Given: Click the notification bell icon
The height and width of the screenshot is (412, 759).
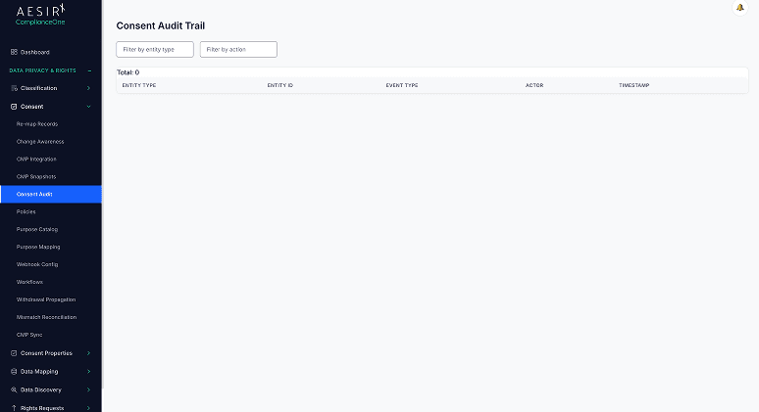Looking at the screenshot, I should click(740, 8).
